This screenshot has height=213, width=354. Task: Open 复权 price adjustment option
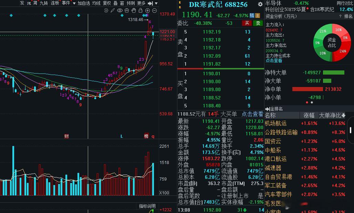click(107, 3)
